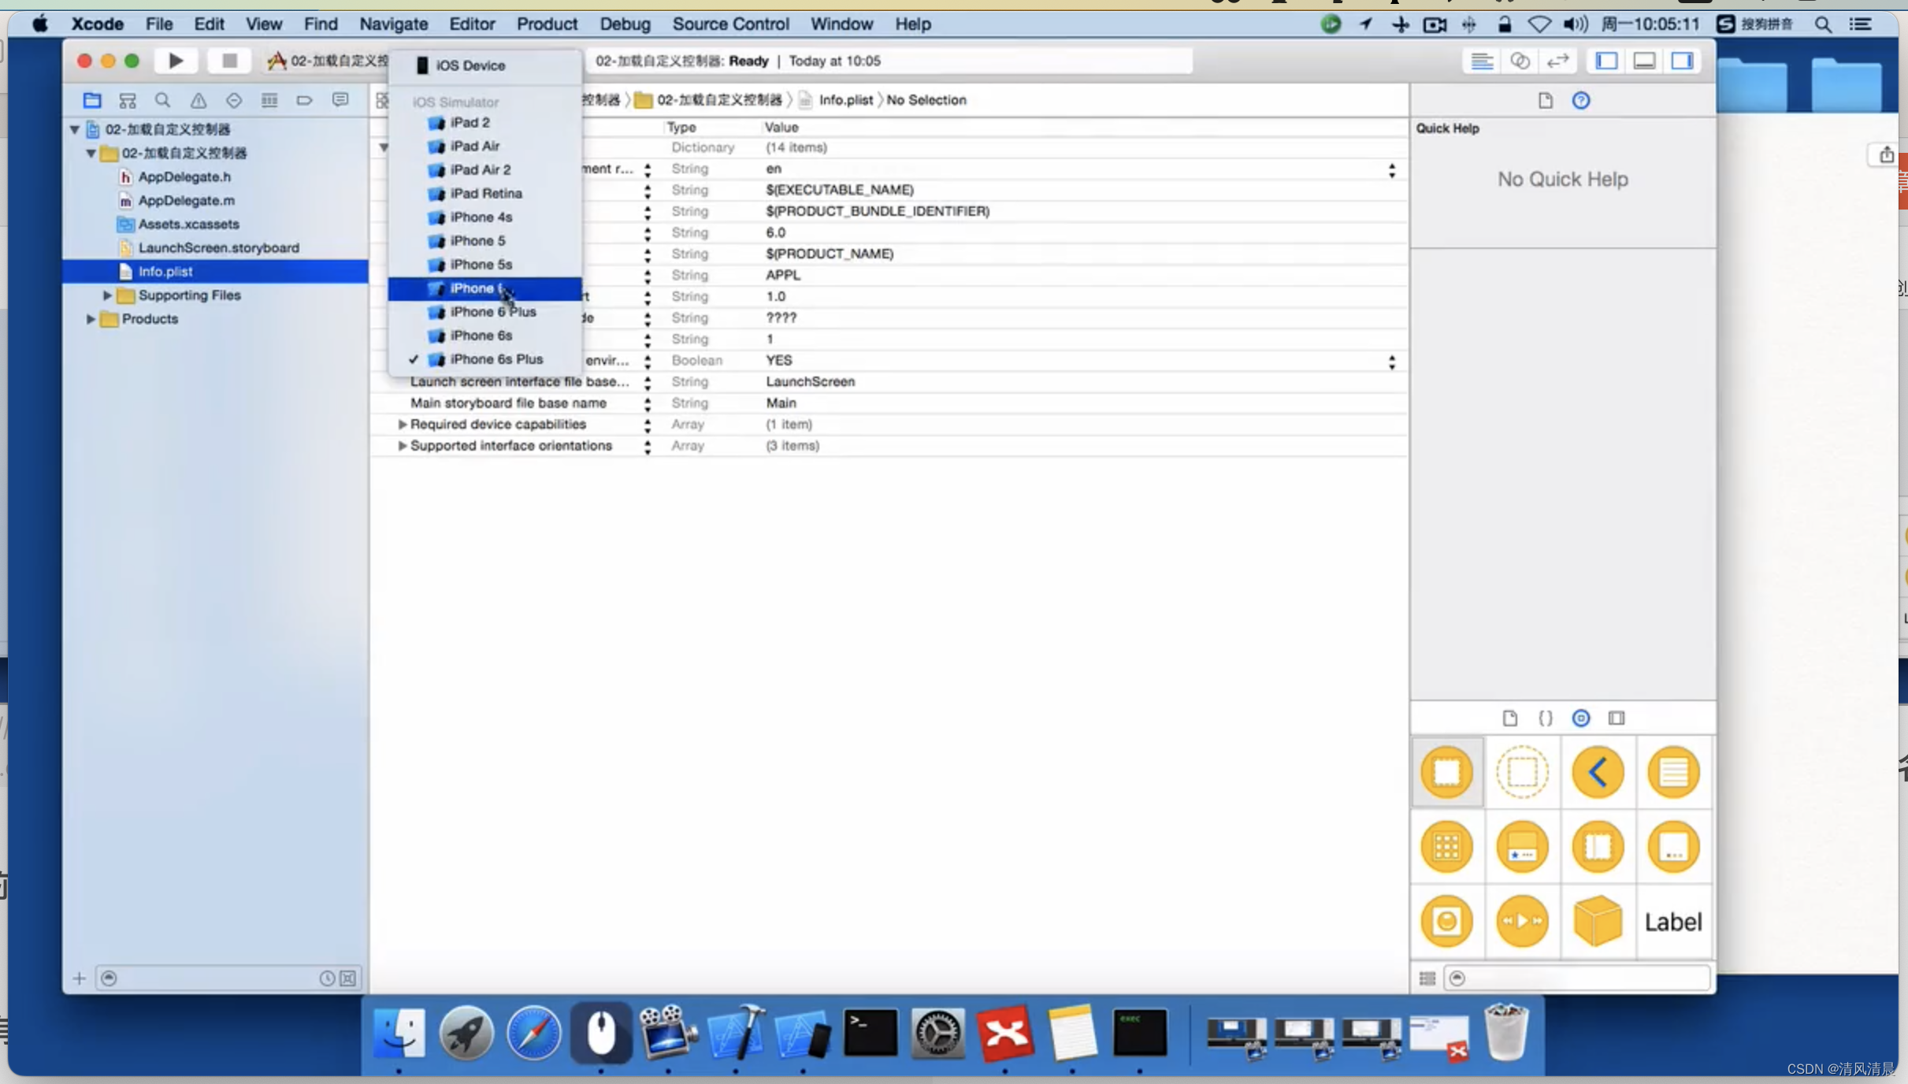Expand the Products folder
Image resolution: width=1908 pixels, height=1084 pixels.
(91, 319)
